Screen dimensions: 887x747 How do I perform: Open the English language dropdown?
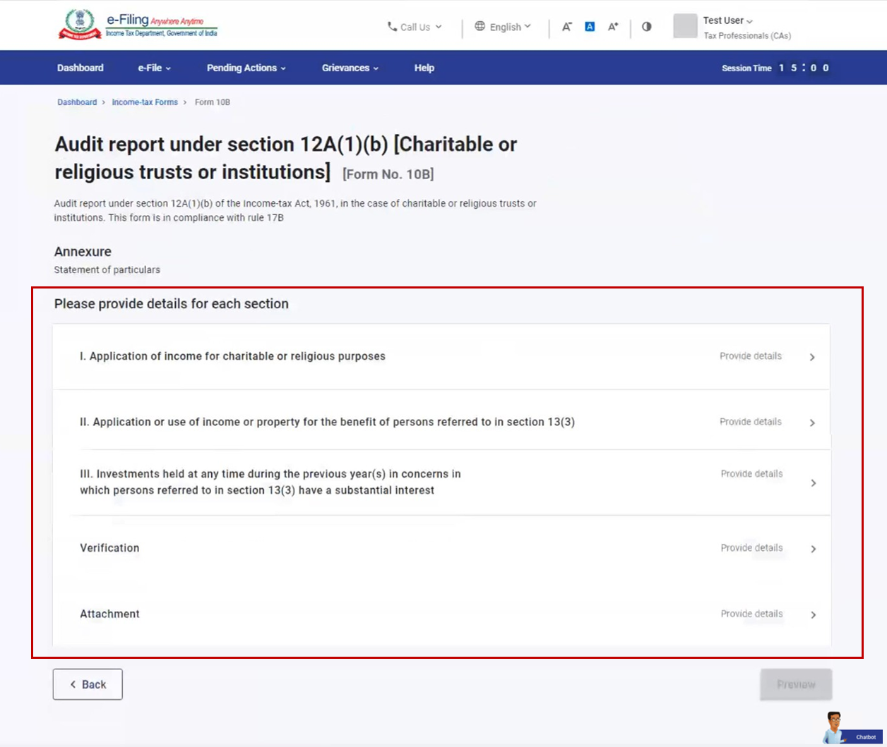coord(504,27)
